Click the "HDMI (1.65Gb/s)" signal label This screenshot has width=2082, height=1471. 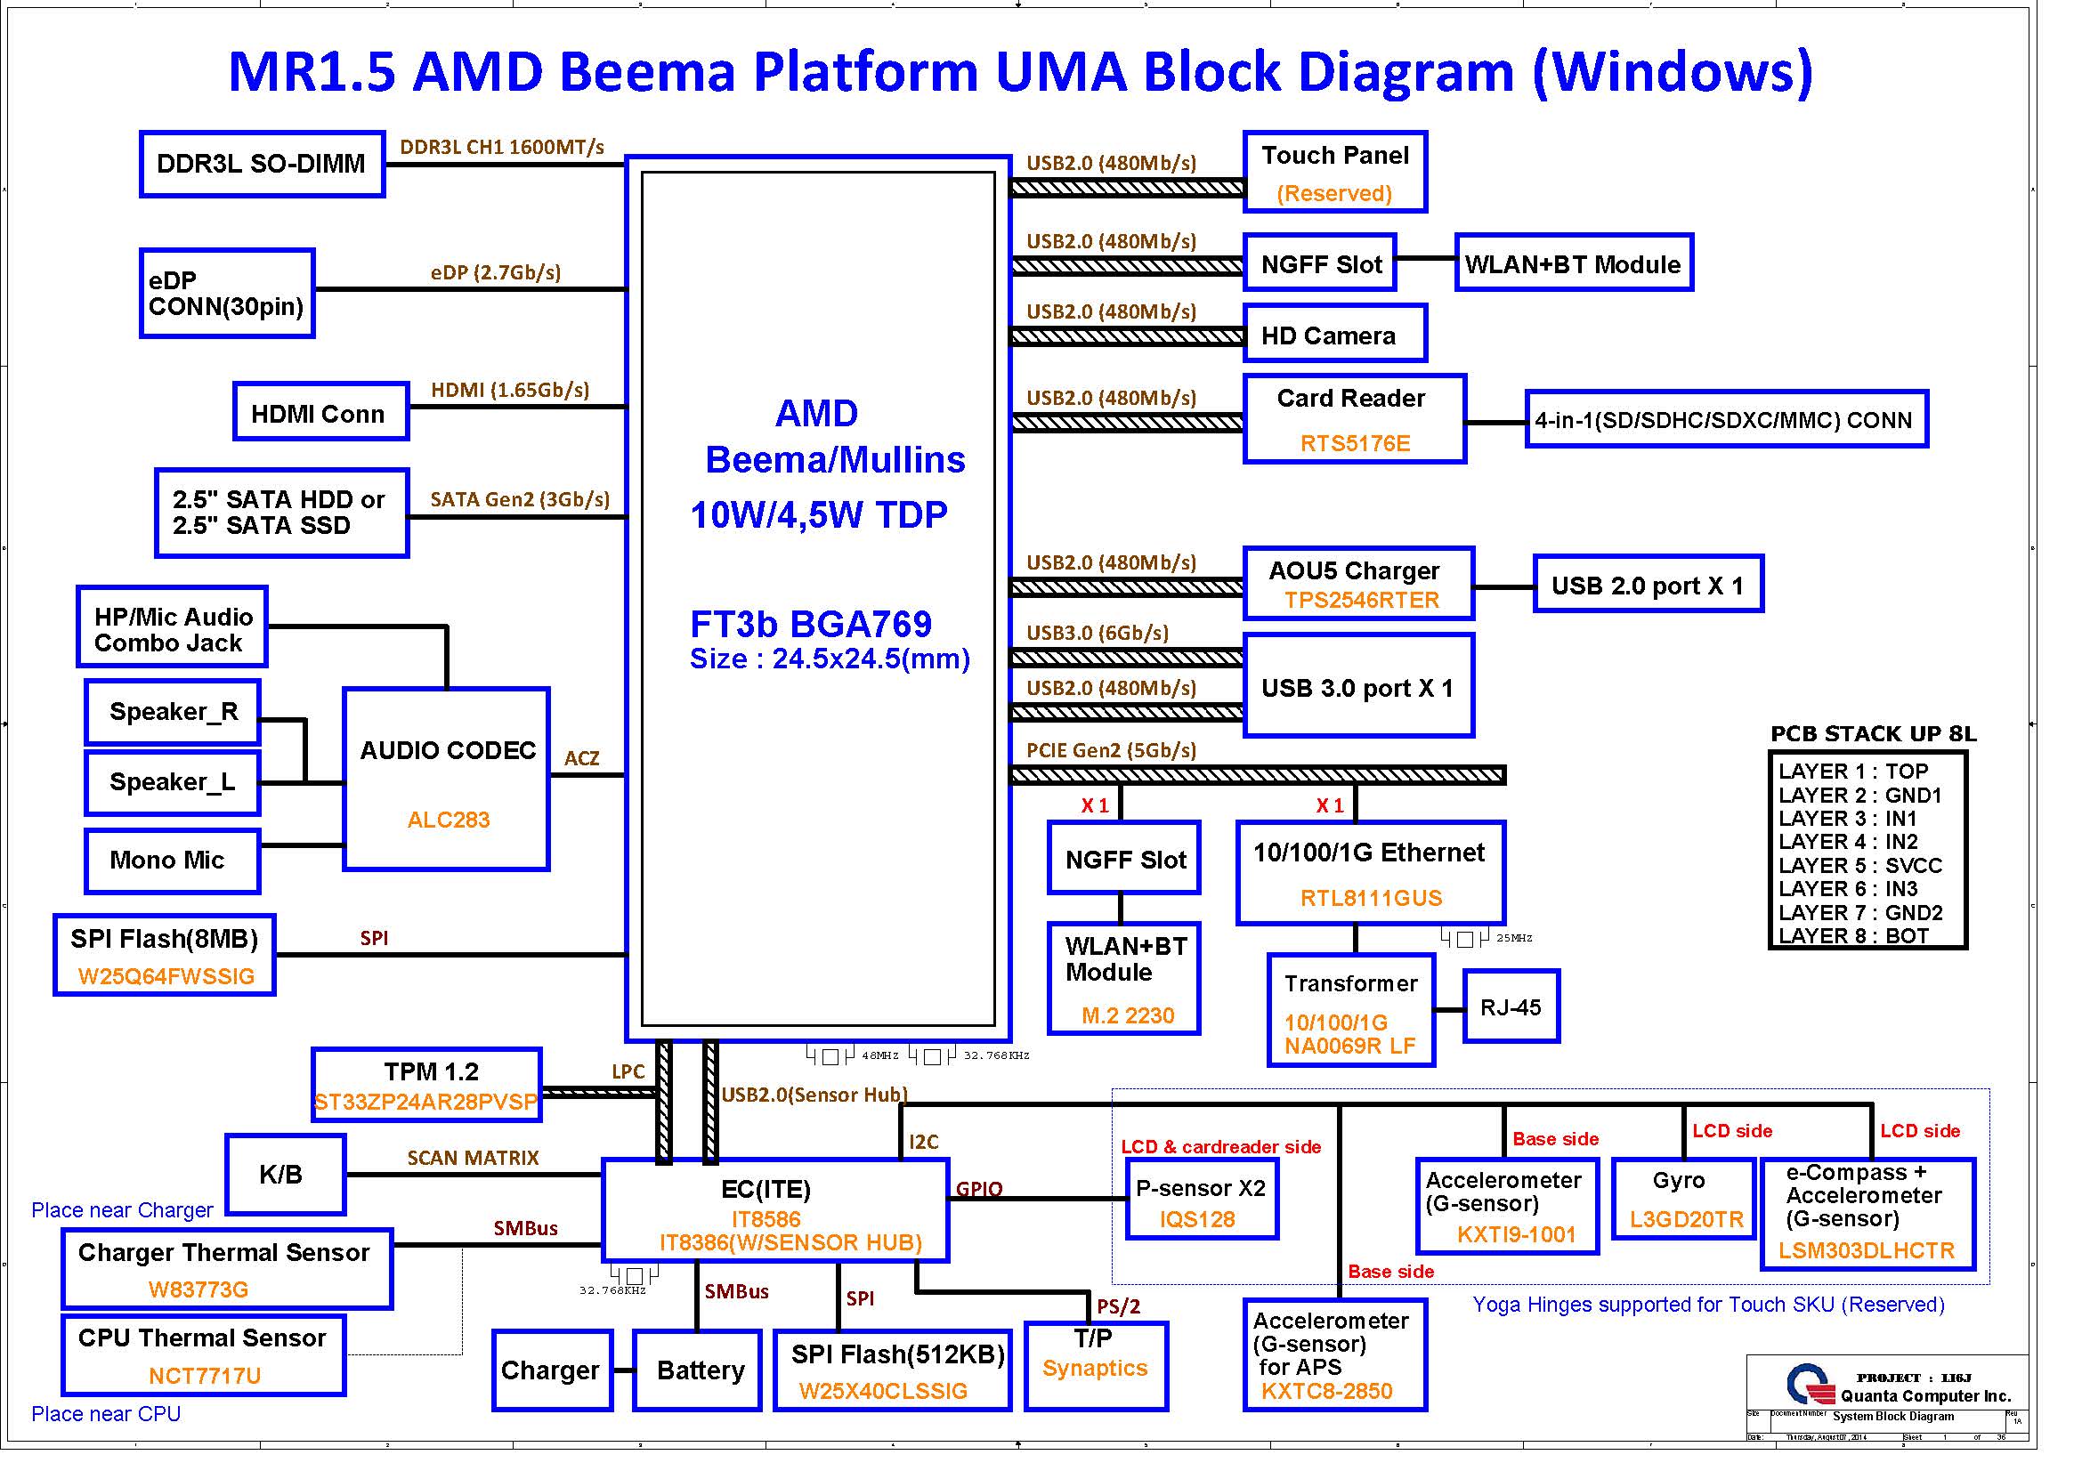(510, 390)
